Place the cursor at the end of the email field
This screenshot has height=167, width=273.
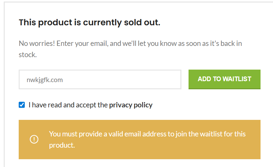pos(174,80)
